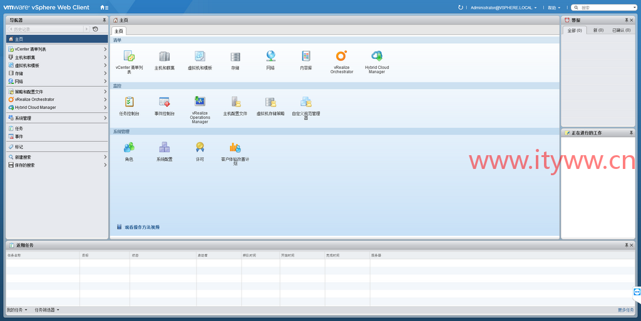Open Administrator@VSPHERE.LOCAL user dropdown
Image resolution: width=641 pixels, height=321 pixels.
504,8
